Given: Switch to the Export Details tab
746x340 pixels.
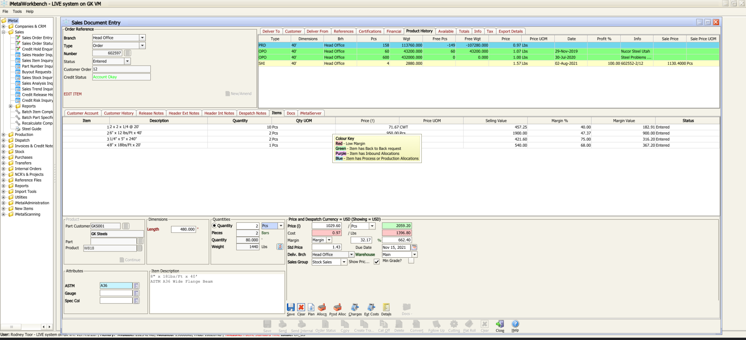Looking at the screenshot, I should coord(511,31).
